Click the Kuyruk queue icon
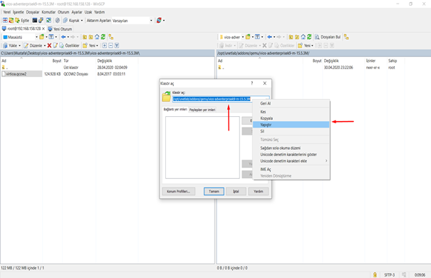Viewport: 431px width, 278px height. (x=65, y=21)
